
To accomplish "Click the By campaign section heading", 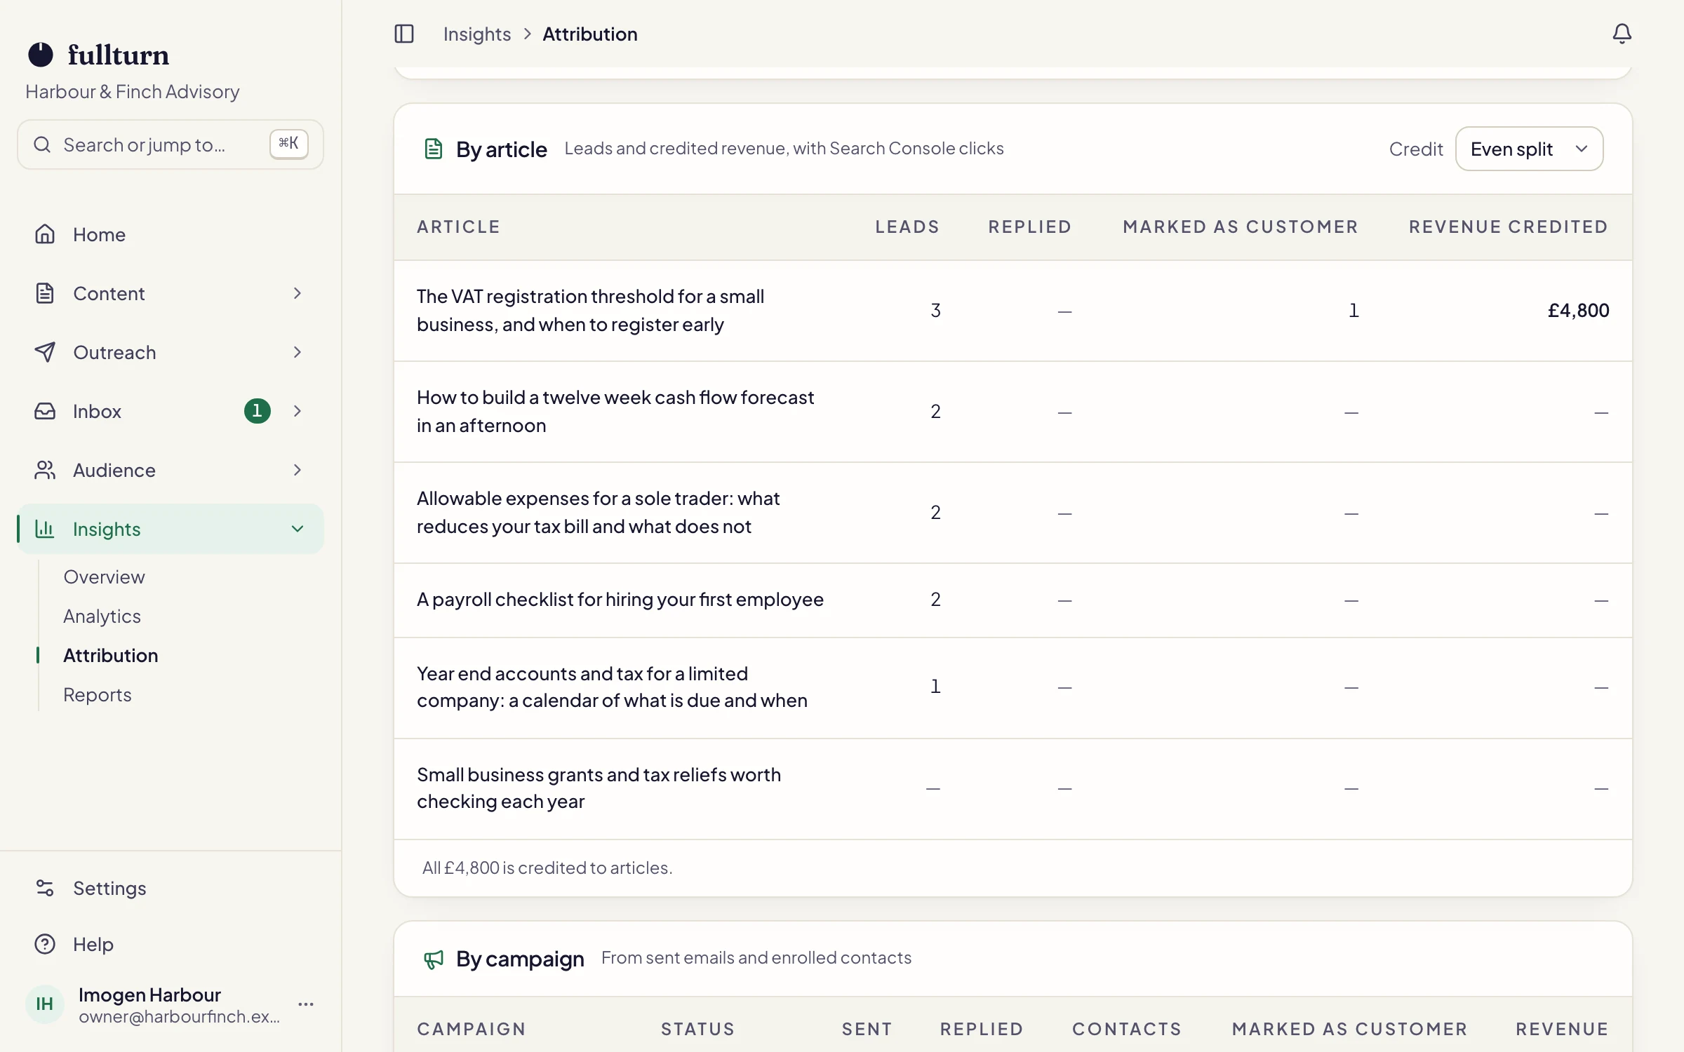I will pos(520,959).
